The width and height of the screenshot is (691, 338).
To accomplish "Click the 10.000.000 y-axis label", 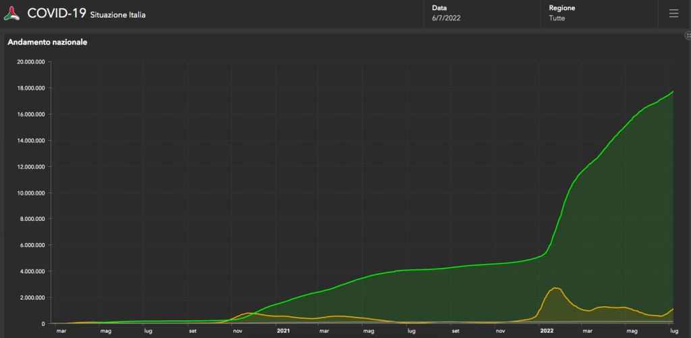I will click(29, 193).
